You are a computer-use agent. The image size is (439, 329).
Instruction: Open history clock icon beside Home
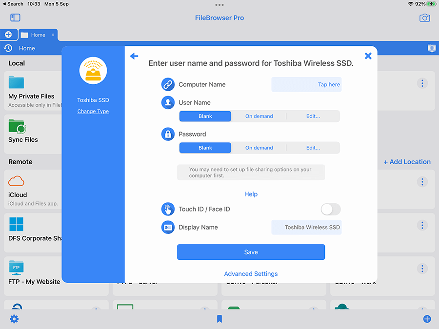pos(8,48)
